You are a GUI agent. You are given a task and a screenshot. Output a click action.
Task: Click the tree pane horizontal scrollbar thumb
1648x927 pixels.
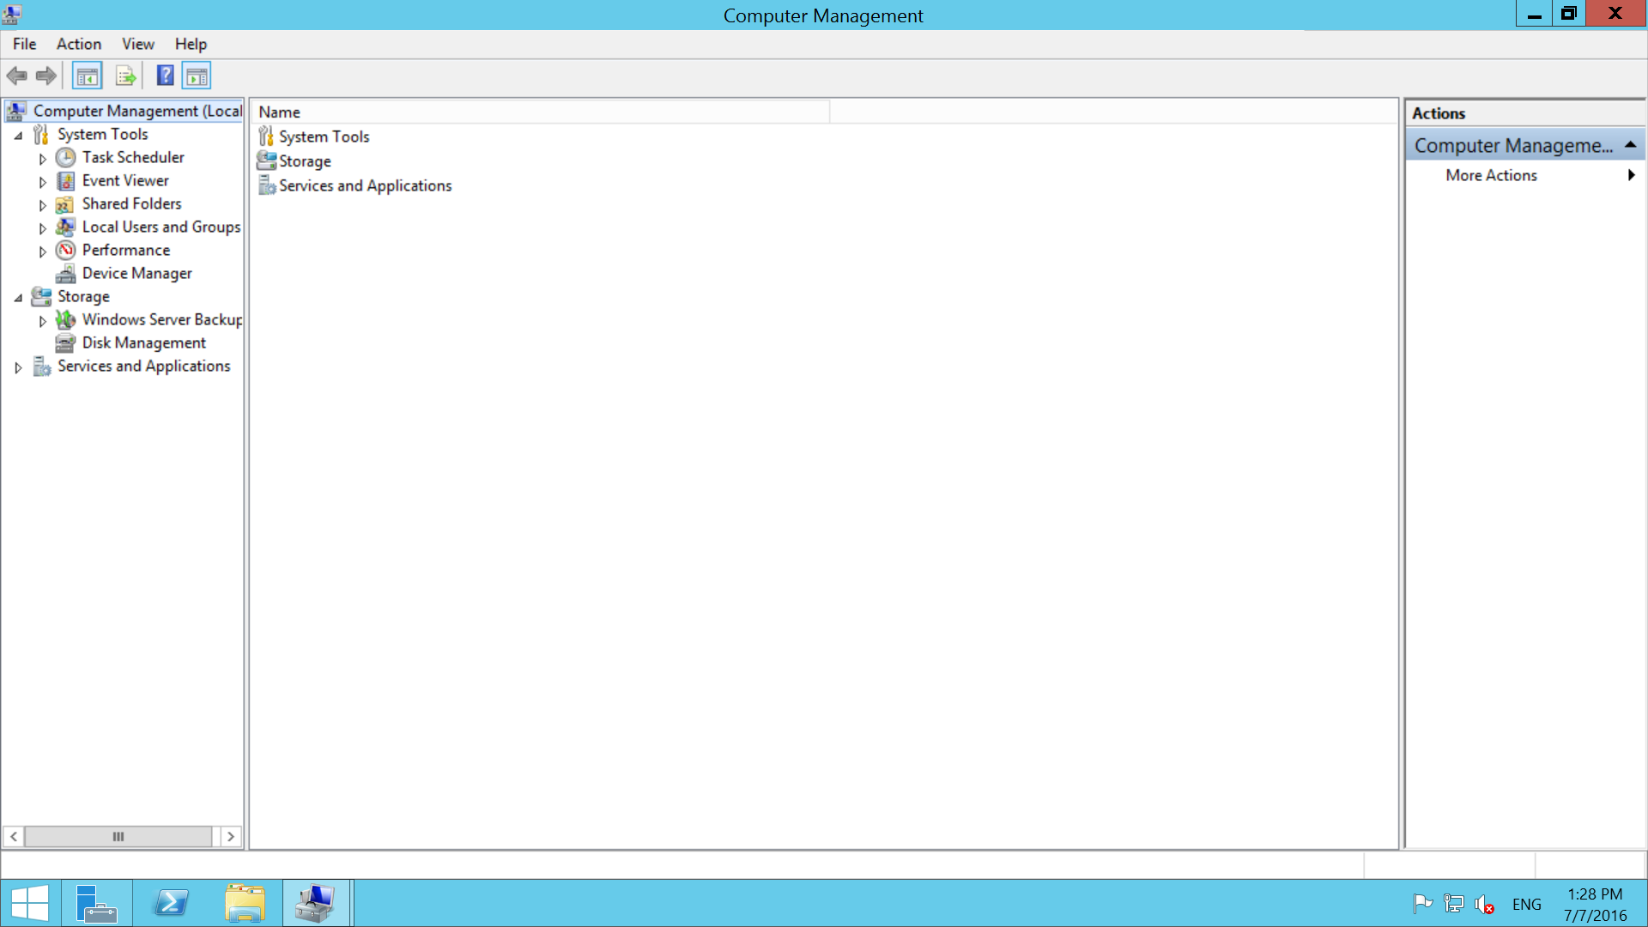(118, 836)
